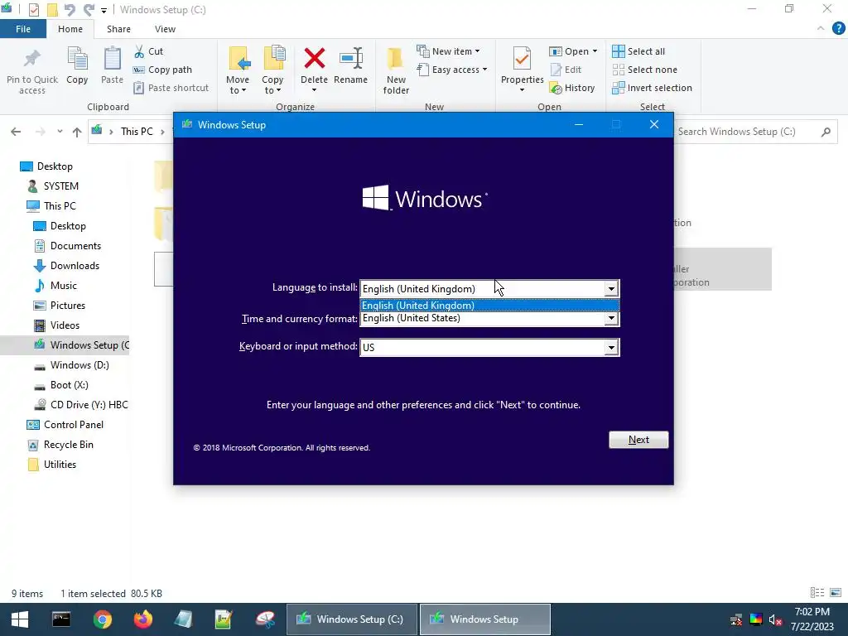Select Pictures in navigation pane
Viewport: 848px width, 636px height.
coord(68,306)
